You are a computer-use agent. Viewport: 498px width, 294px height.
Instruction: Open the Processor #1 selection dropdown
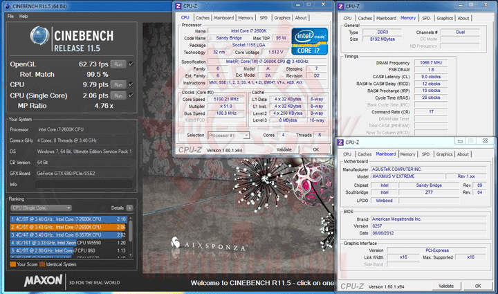[x=229, y=136]
